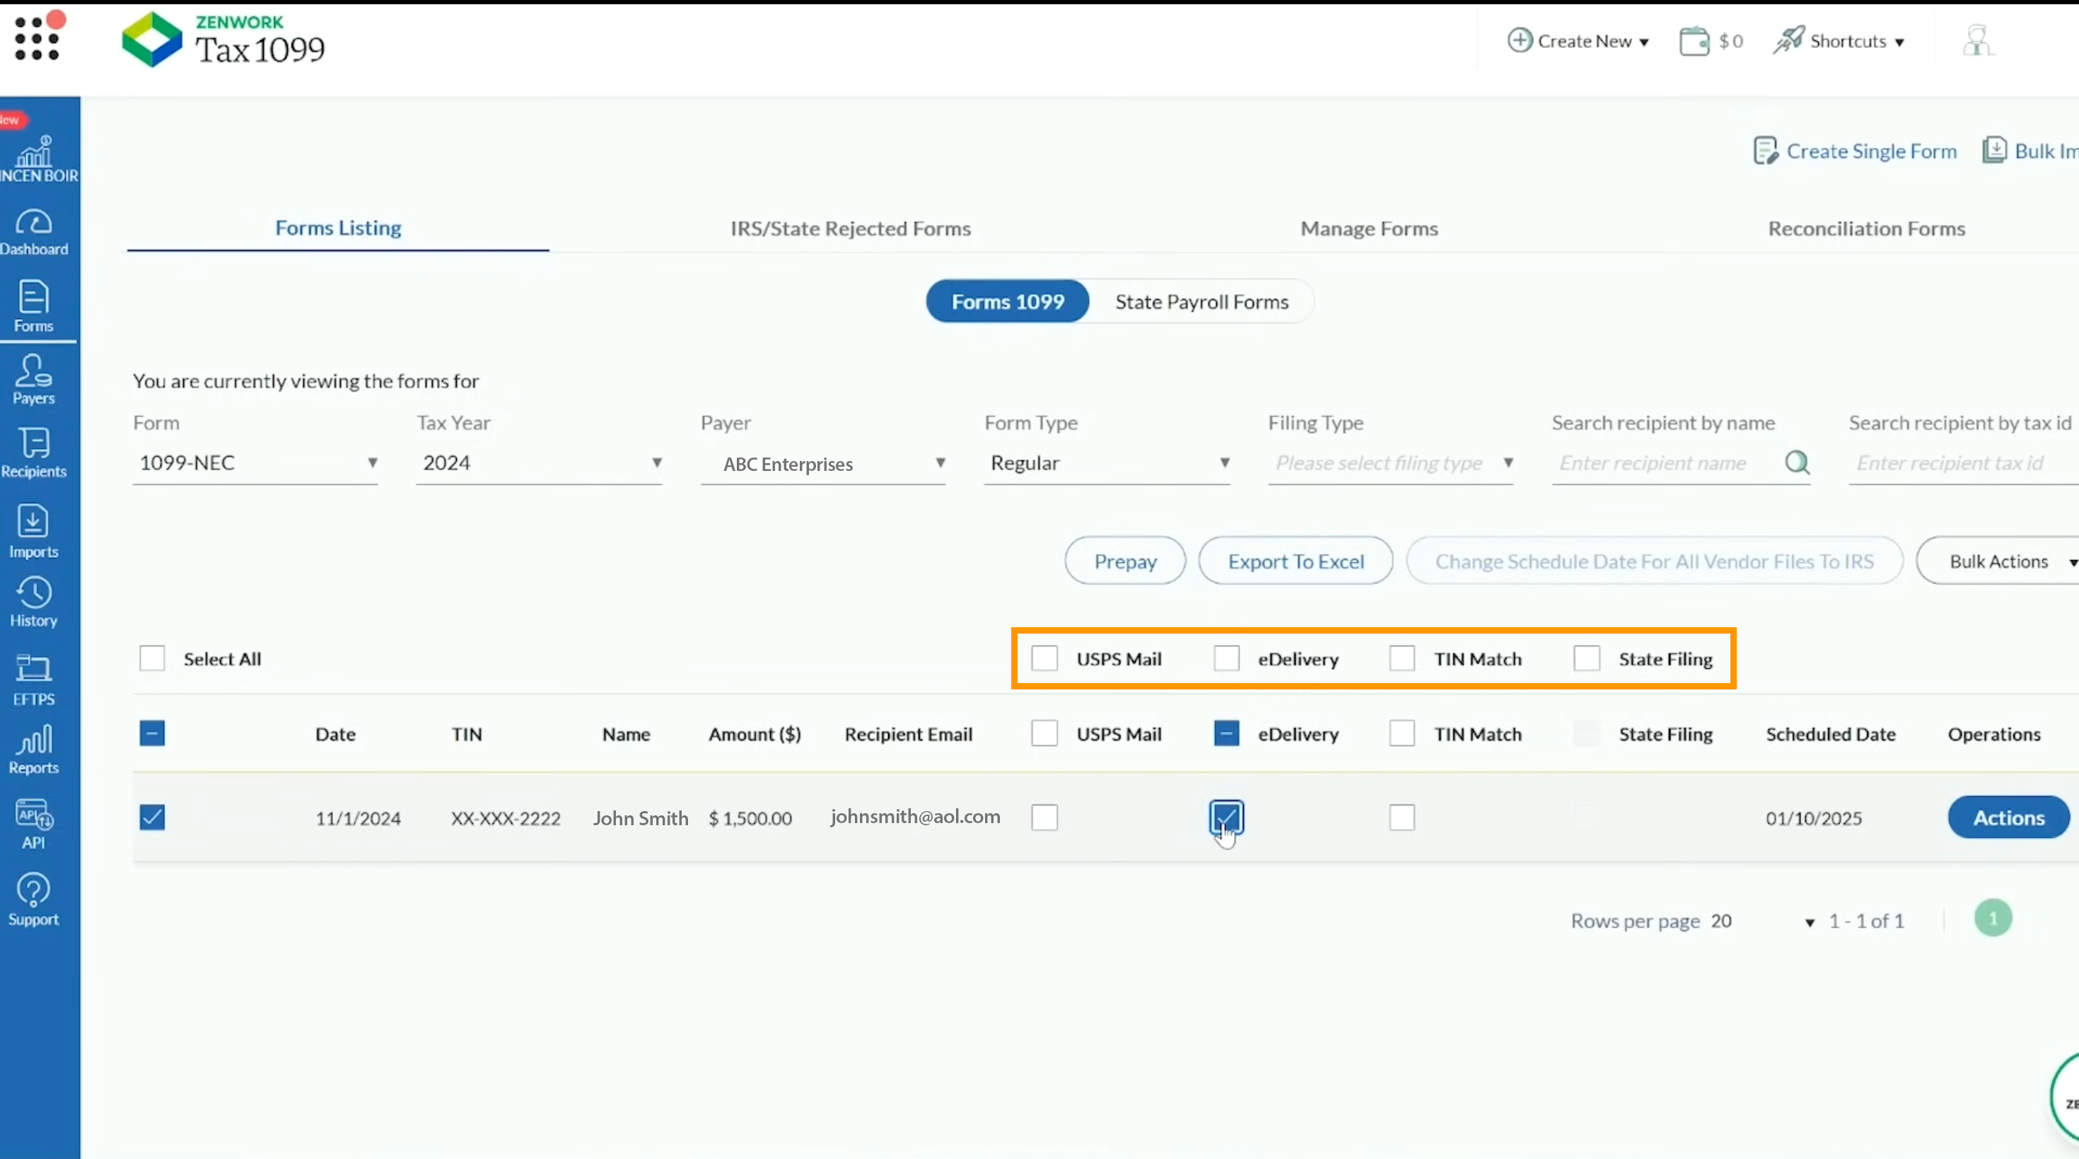Screen dimensions: 2079x1159
Task: Open Forms in the sidebar
Action: pyautogui.click(x=34, y=307)
